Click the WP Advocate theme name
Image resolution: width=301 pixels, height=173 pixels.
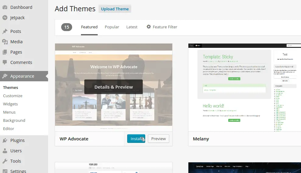pos(74,139)
